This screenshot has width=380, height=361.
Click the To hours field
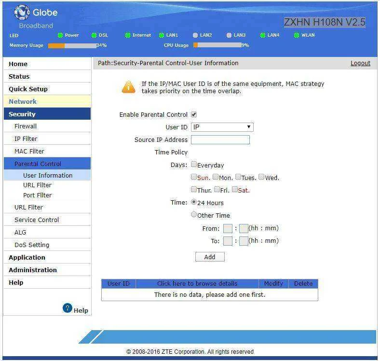[228, 241]
